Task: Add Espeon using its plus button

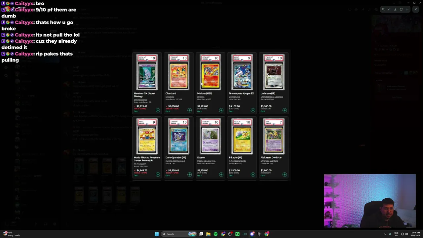Action: pos(221,175)
